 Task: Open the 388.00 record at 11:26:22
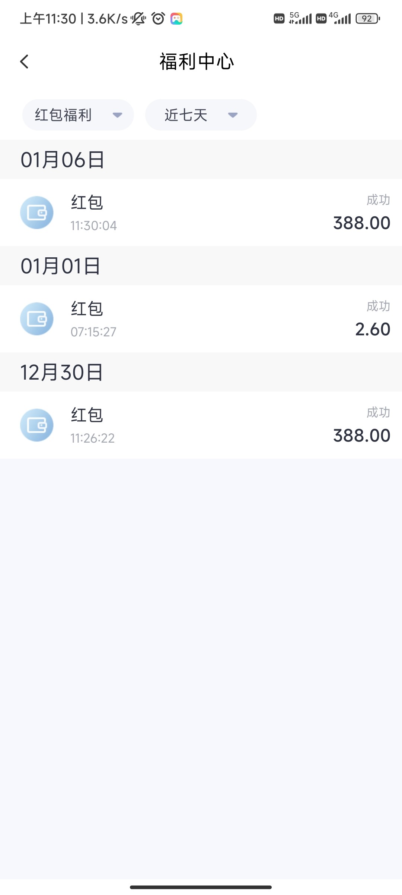coord(201,425)
